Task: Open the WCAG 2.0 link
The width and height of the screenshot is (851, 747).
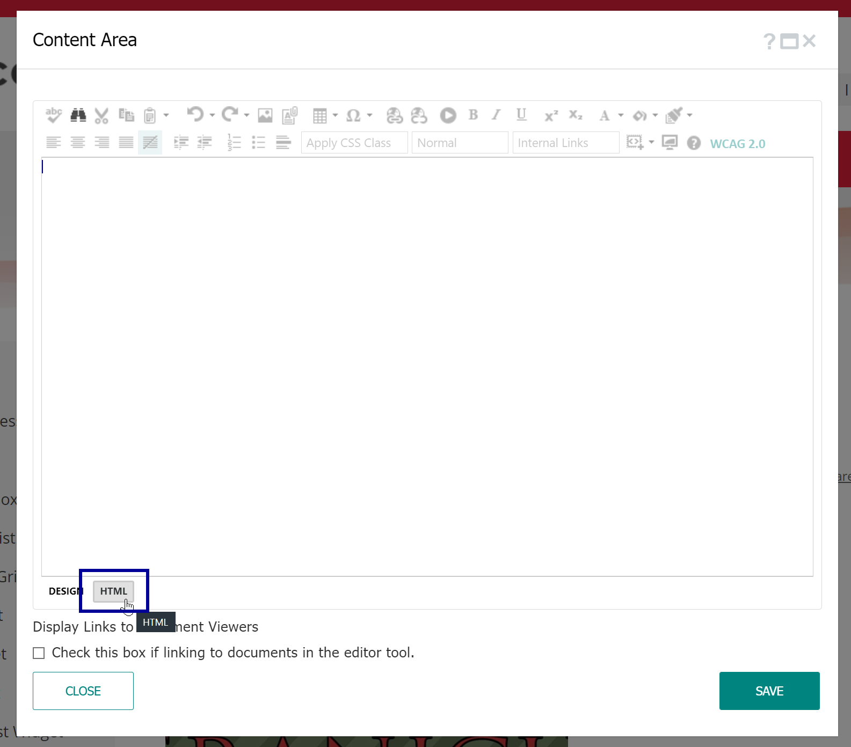Action: coord(737,144)
